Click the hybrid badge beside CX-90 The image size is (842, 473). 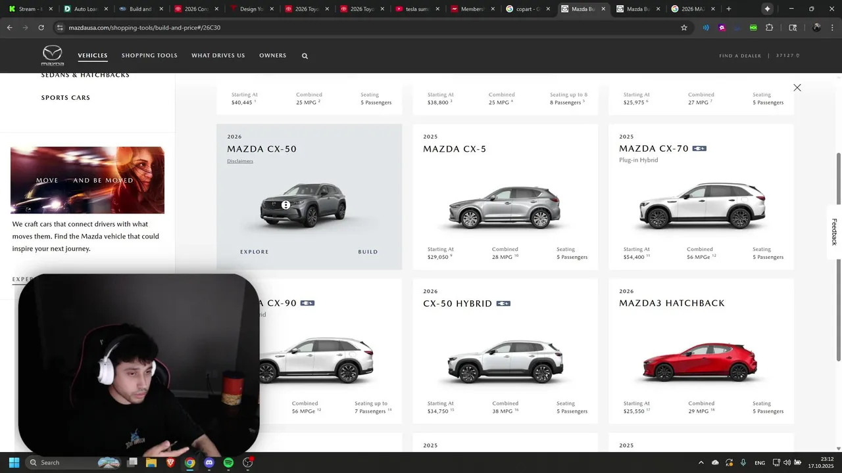coord(307,303)
